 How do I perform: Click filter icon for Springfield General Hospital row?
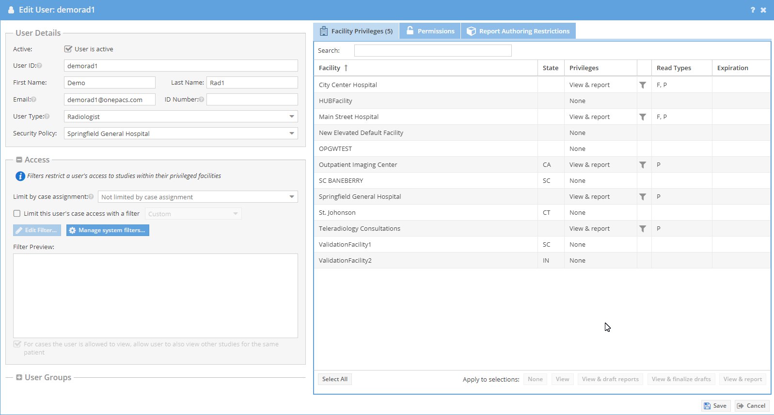[x=643, y=197]
